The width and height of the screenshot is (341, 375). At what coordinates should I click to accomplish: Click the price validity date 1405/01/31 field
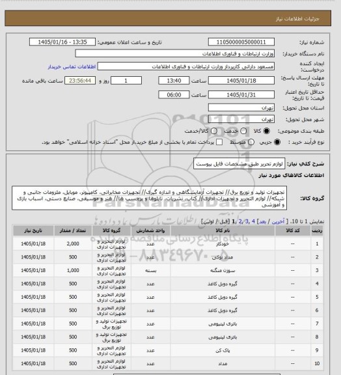coord(241,94)
